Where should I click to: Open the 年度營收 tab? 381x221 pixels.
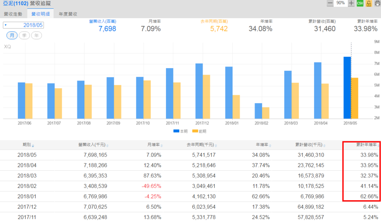click(68, 14)
